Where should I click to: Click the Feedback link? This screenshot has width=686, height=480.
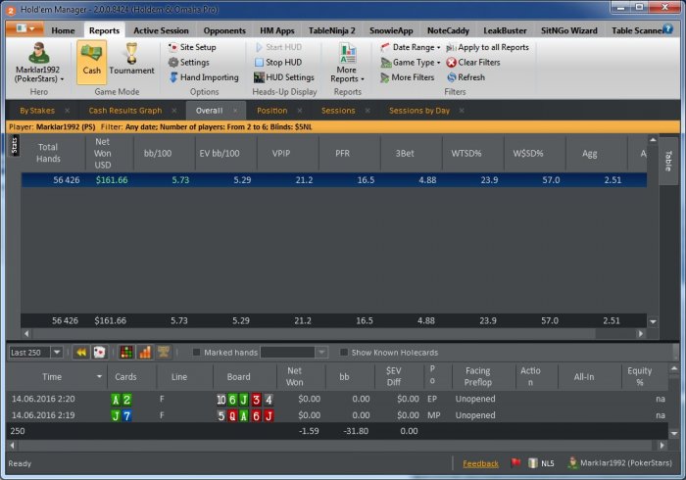pos(480,462)
